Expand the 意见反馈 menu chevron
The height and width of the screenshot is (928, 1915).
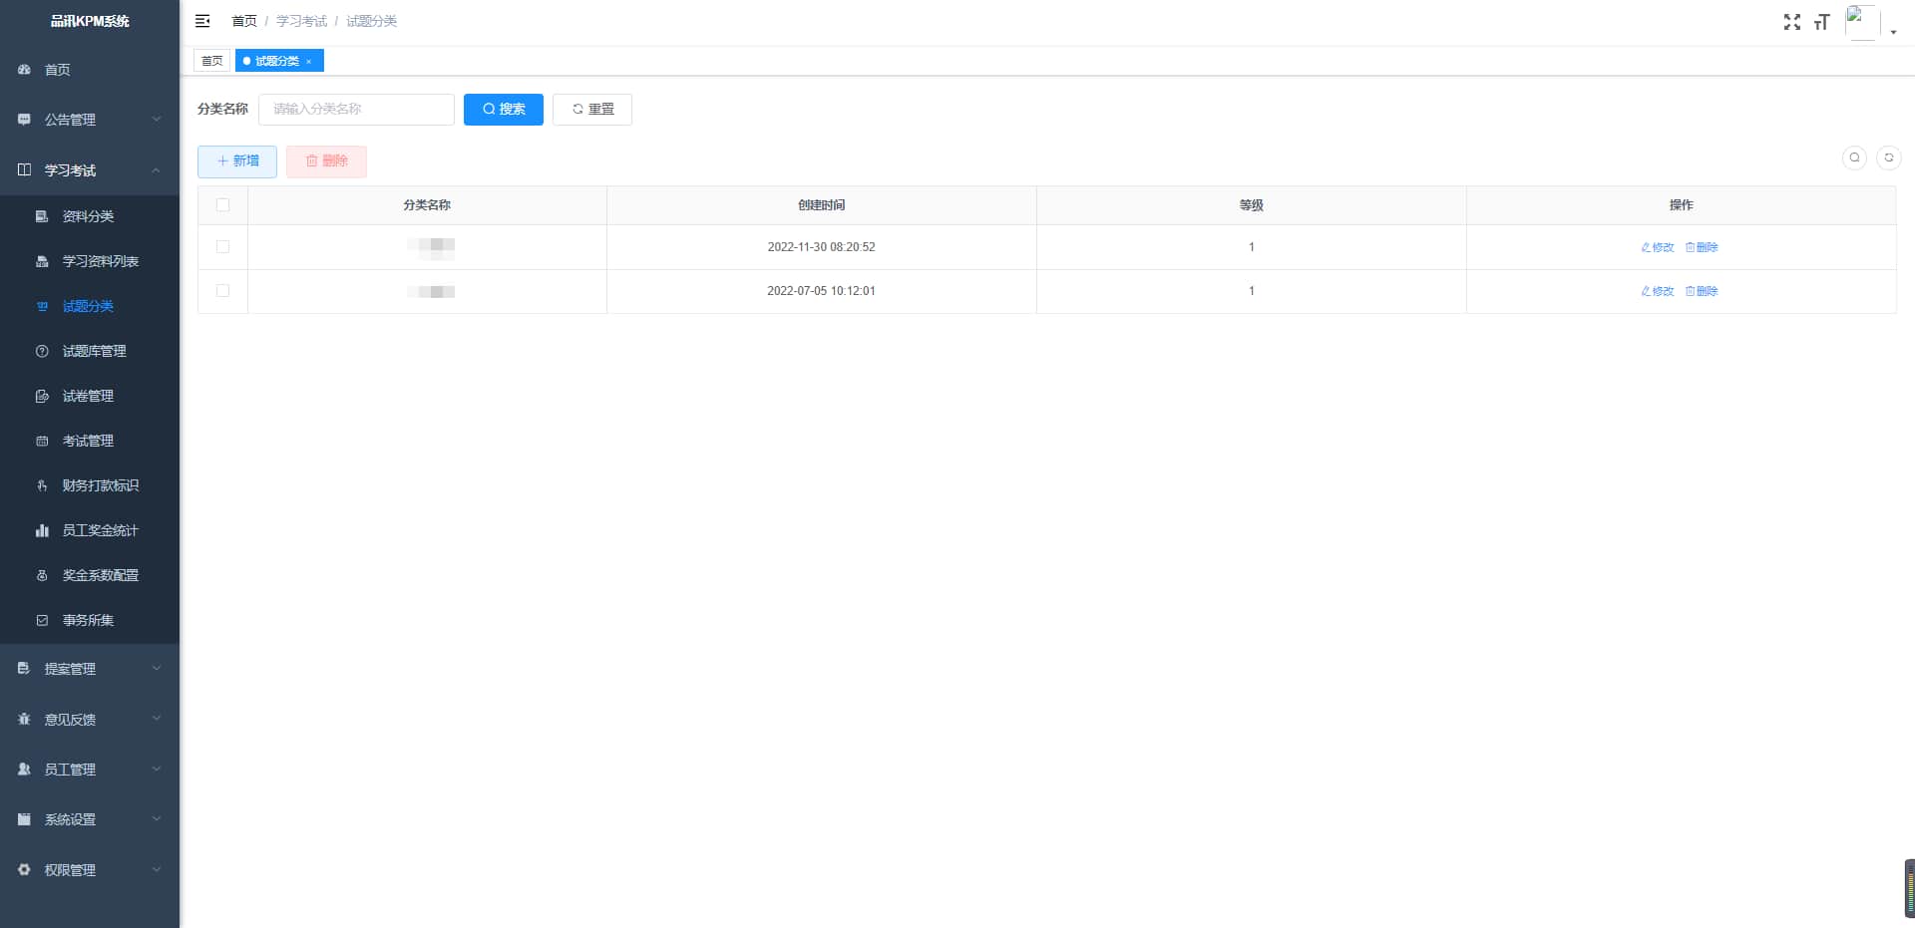tap(157, 719)
